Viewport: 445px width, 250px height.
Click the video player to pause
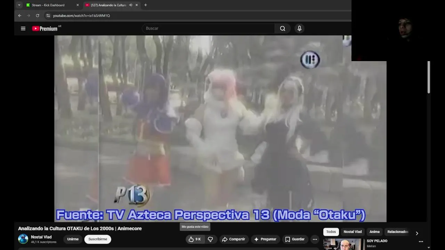point(220,128)
